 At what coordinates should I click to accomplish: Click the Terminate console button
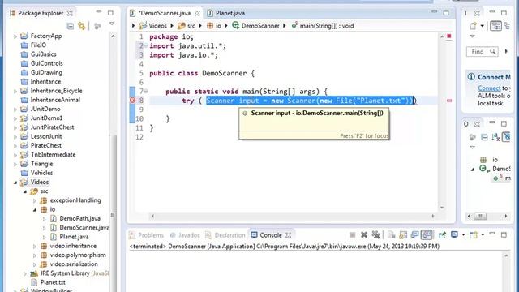pos(353,235)
